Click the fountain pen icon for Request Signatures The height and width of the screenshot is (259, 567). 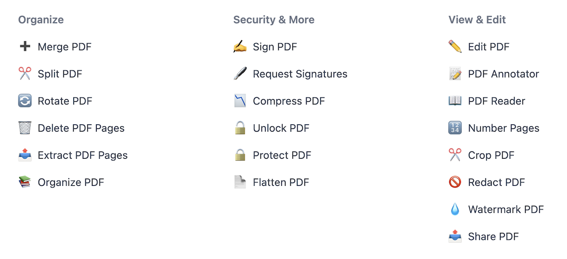point(240,74)
